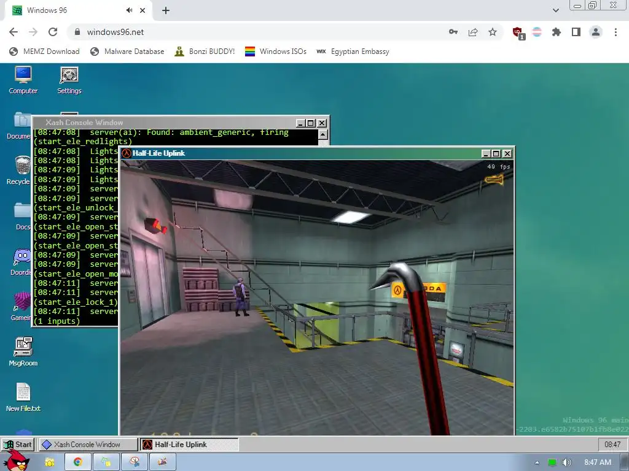Viewport: 629px width, 471px height.
Task: Minimize the Half-Life Uplink window
Action: (x=486, y=154)
